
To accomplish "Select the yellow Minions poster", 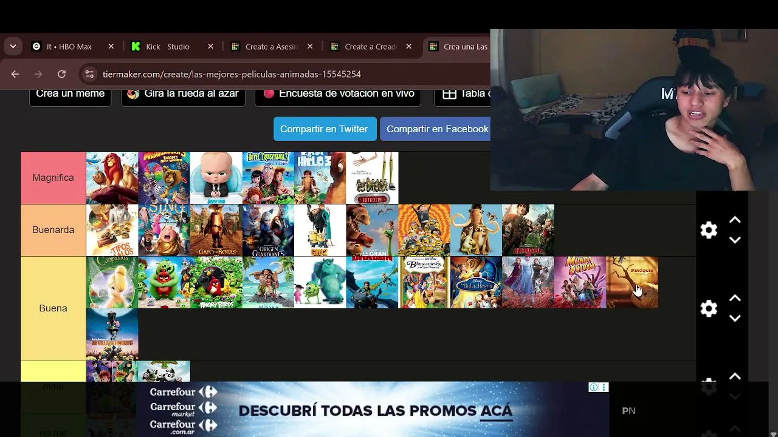I will point(424,230).
